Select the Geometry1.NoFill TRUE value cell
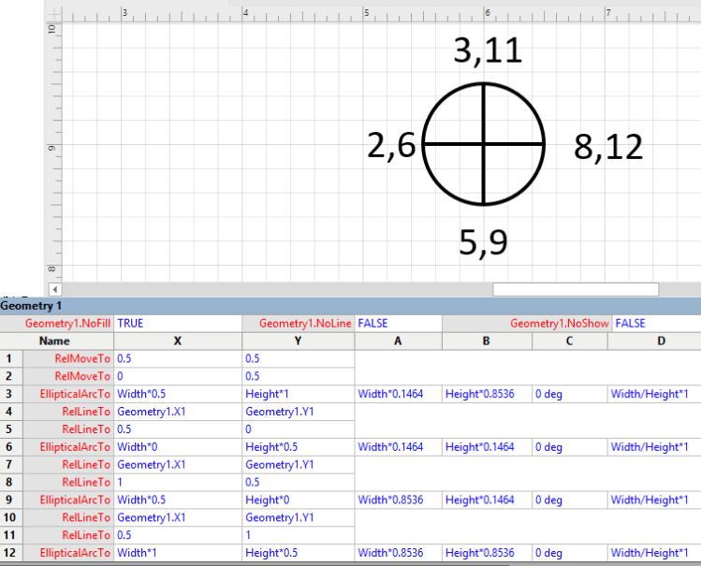Viewport: 701px width, 566px height. click(178, 323)
